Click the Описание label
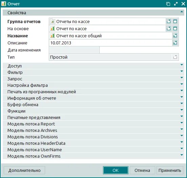 17,43
